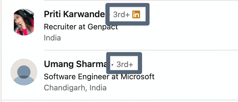Image resolution: width=238 pixels, height=102 pixels.
Task: Open Priti Karwande's profile photo
Action: (x=24, y=22)
